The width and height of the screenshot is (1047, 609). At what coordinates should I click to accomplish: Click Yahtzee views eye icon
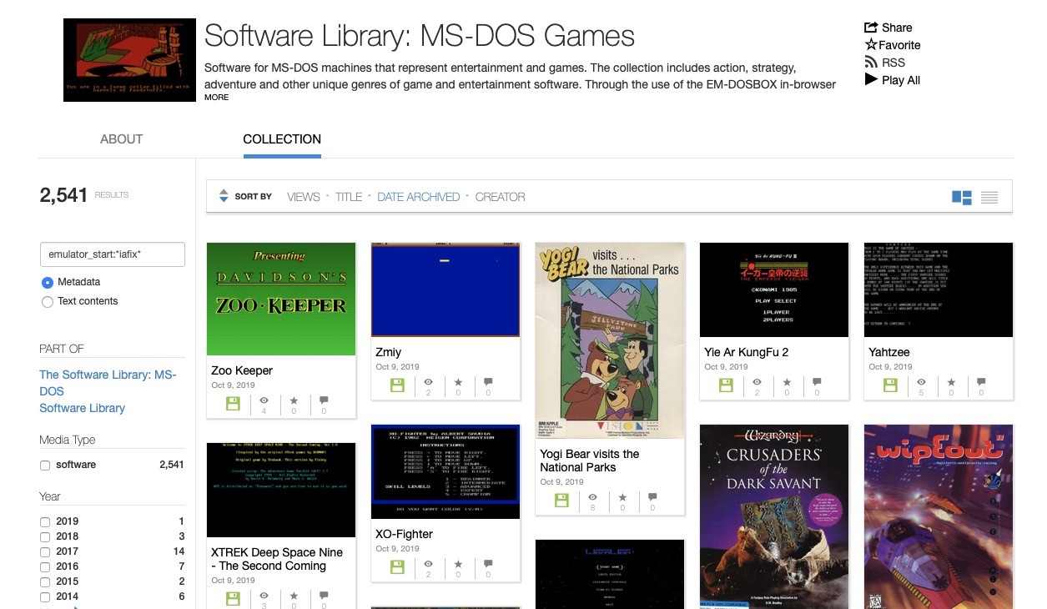click(x=921, y=382)
